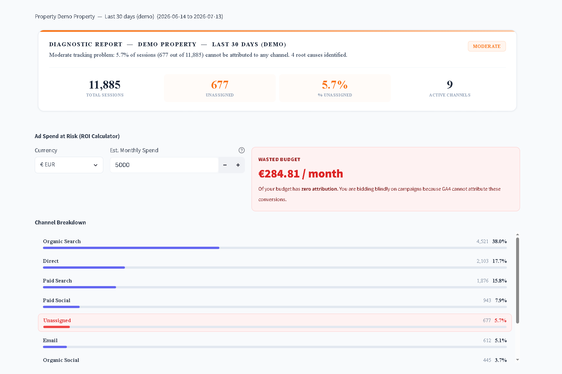Click the Total Sessions 11,885 metric

[x=105, y=88]
